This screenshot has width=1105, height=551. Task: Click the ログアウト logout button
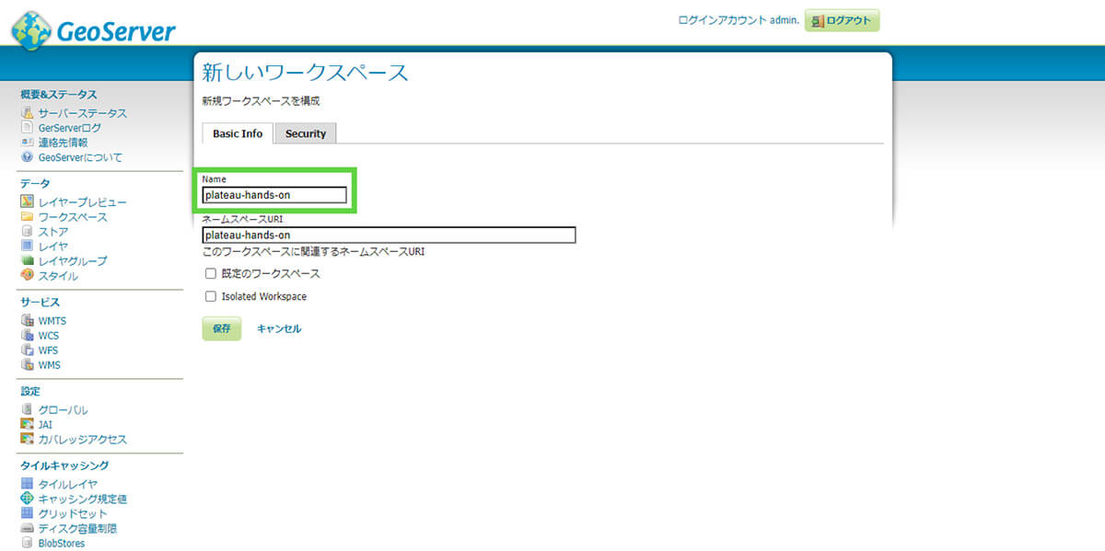[842, 20]
